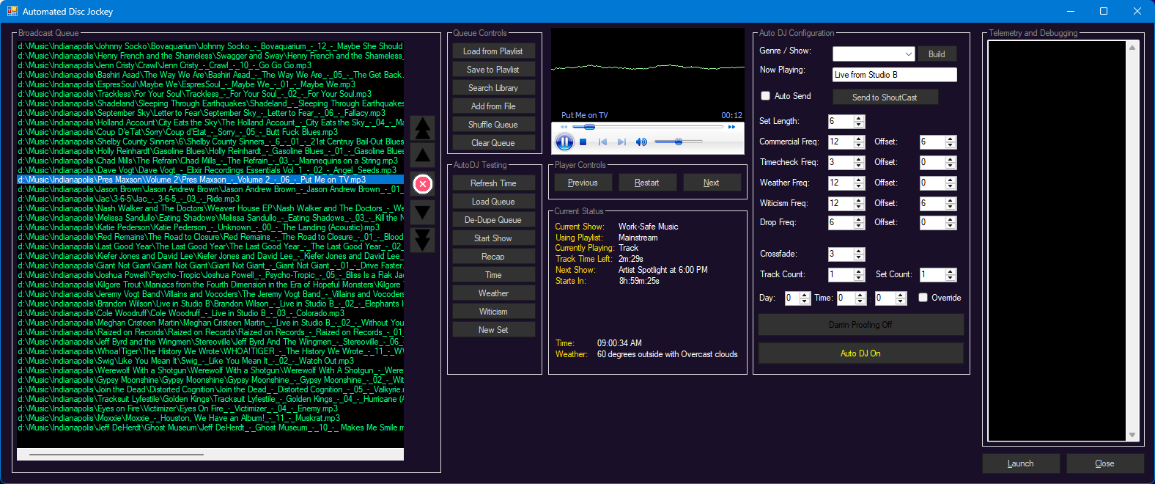Move selected track to top of queue
Screen dimensions: 1155x484
423,128
